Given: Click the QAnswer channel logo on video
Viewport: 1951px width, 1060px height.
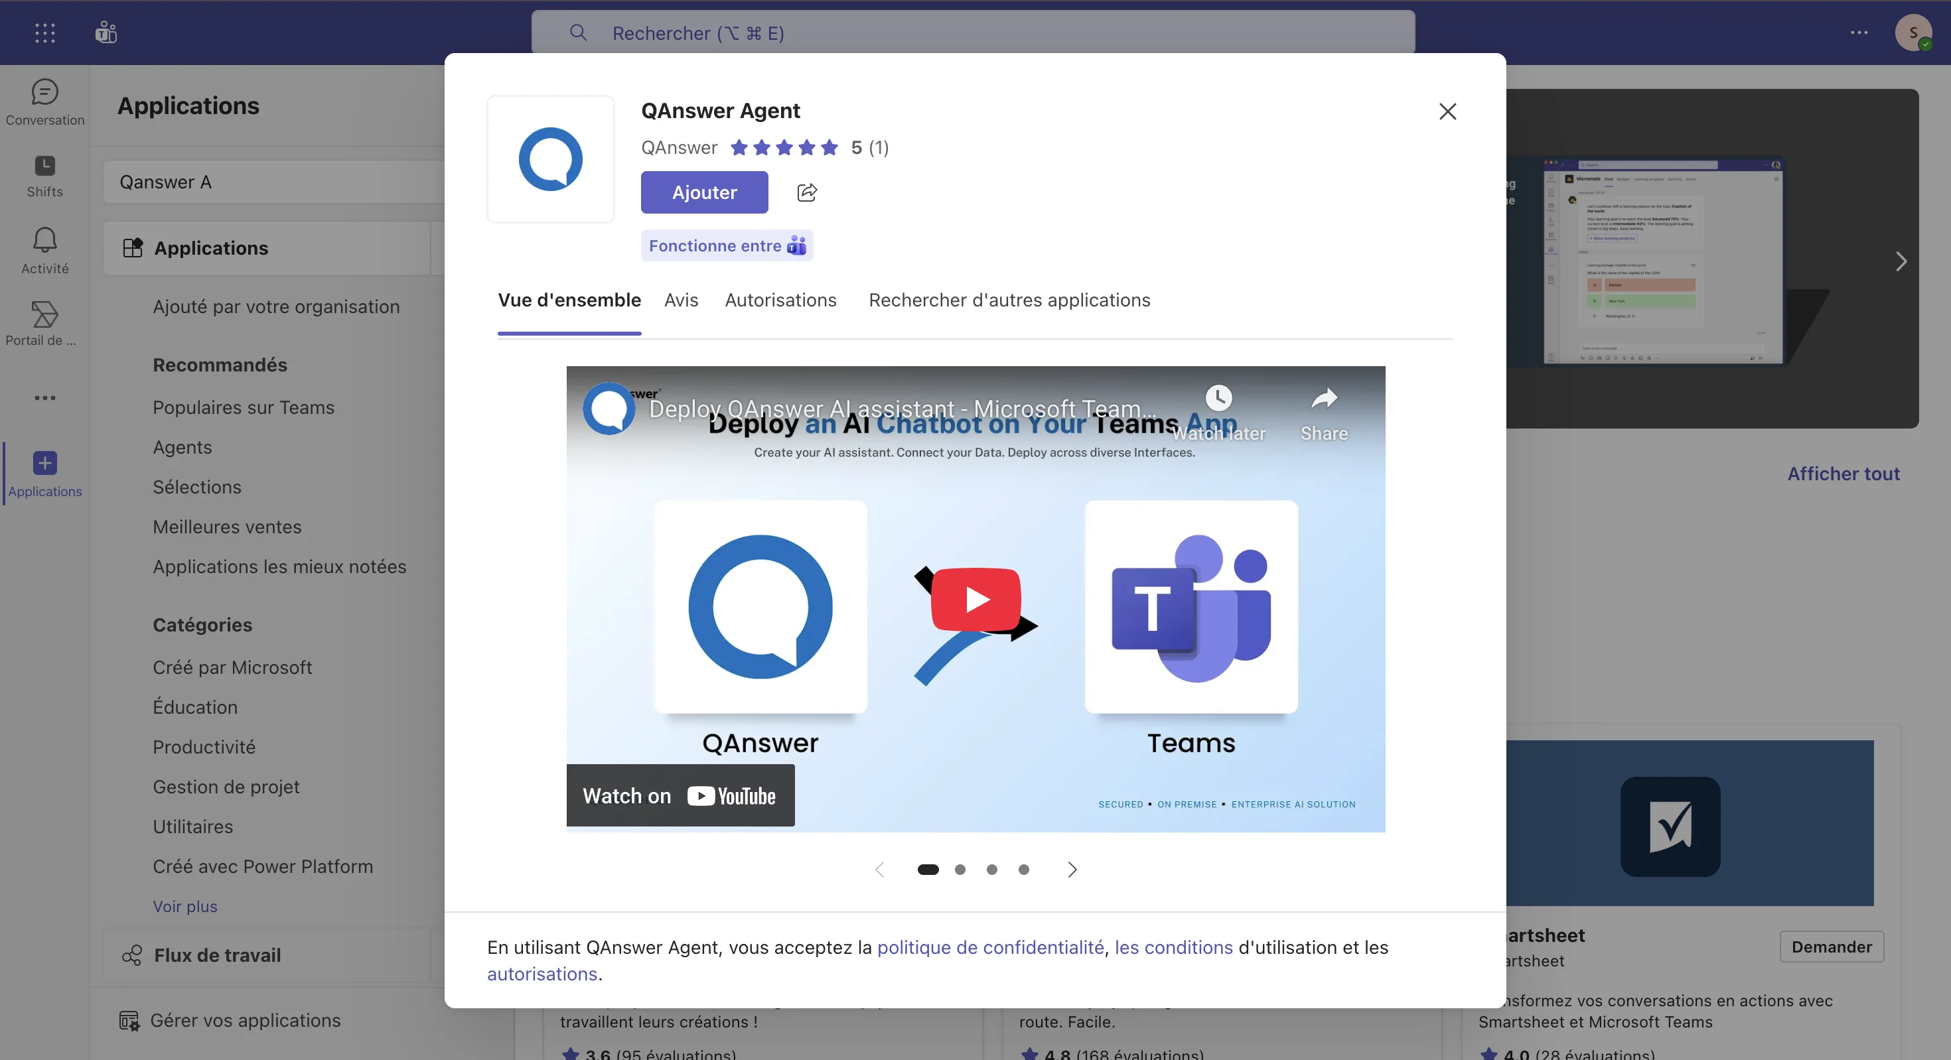Looking at the screenshot, I should coord(608,408).
